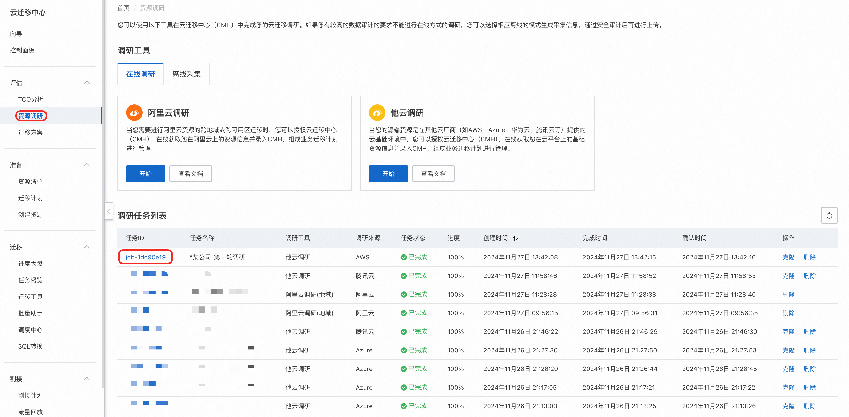Viewport: 849px width, 417px height.
Task: Click 查看文档 button for 他云调研
Action: [433, 173]
